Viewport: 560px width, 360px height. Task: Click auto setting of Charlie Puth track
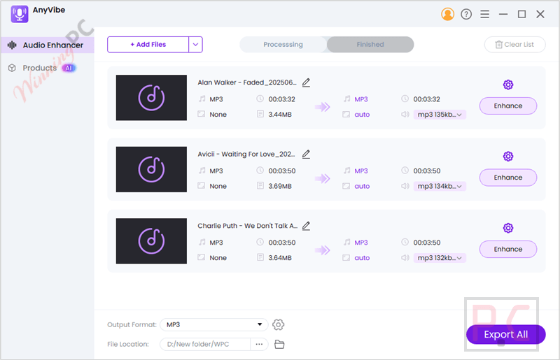tap(362, 258)
